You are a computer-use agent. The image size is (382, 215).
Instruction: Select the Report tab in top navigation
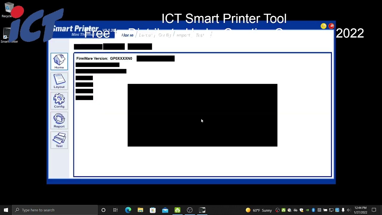coord(183,35)
